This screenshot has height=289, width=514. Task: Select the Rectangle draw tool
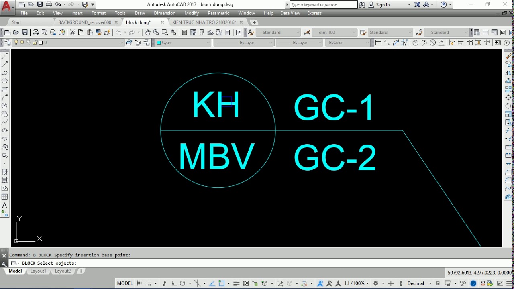click(5, 89)
